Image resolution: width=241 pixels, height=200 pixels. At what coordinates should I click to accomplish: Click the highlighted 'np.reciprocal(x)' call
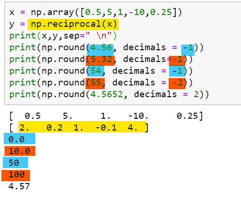73,24
